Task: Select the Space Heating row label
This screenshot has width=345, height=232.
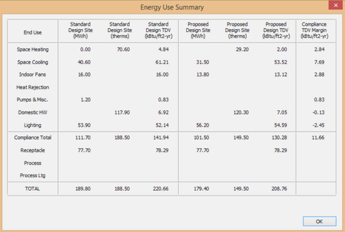Action: 33,49
